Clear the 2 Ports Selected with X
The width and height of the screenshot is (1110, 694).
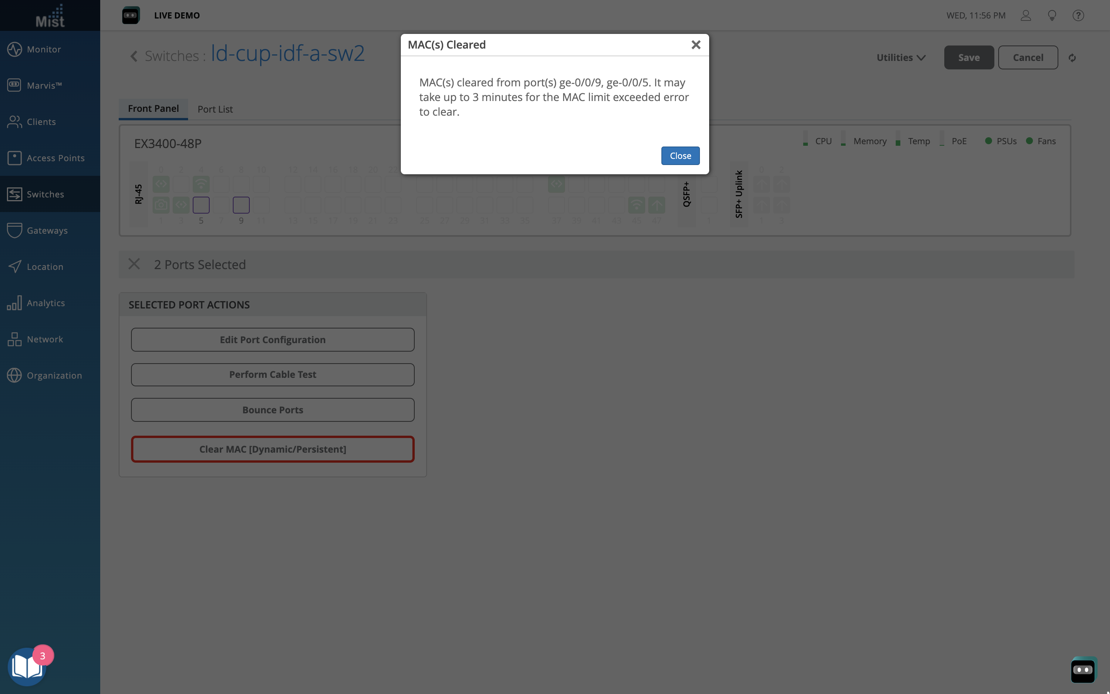pyautogui.click(x=134, y=264)
